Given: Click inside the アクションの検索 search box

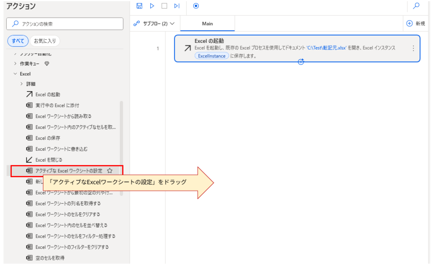Looking at the screenshot, I should [x=64, y=24].
